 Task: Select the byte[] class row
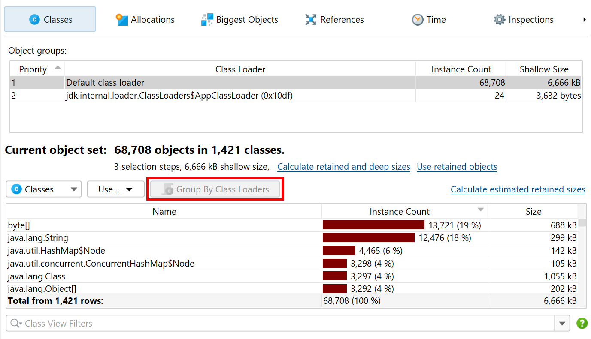click(x=292, y=225)
